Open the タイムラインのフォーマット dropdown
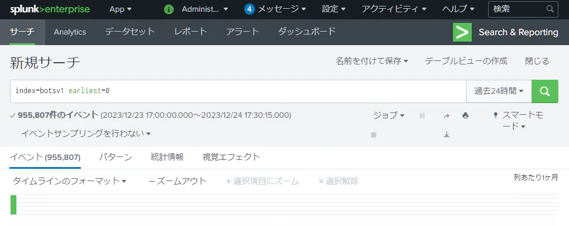 tap(70, 181)
